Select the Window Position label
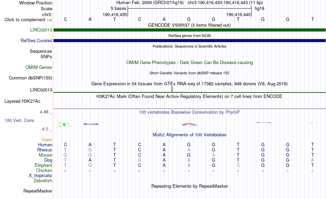 click(36, 3)
